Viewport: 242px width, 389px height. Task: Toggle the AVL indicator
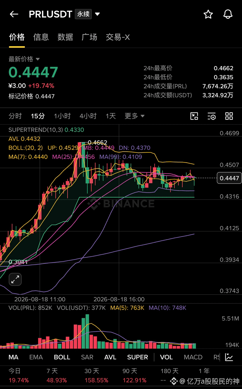pyautogui.click(x=110, y=357)
